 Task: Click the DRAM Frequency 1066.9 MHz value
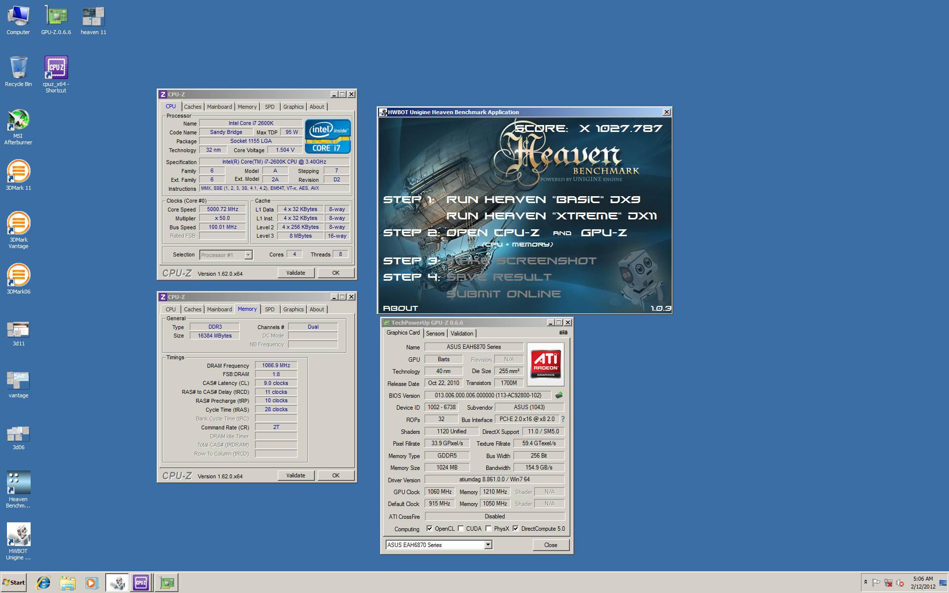point(276,365)
